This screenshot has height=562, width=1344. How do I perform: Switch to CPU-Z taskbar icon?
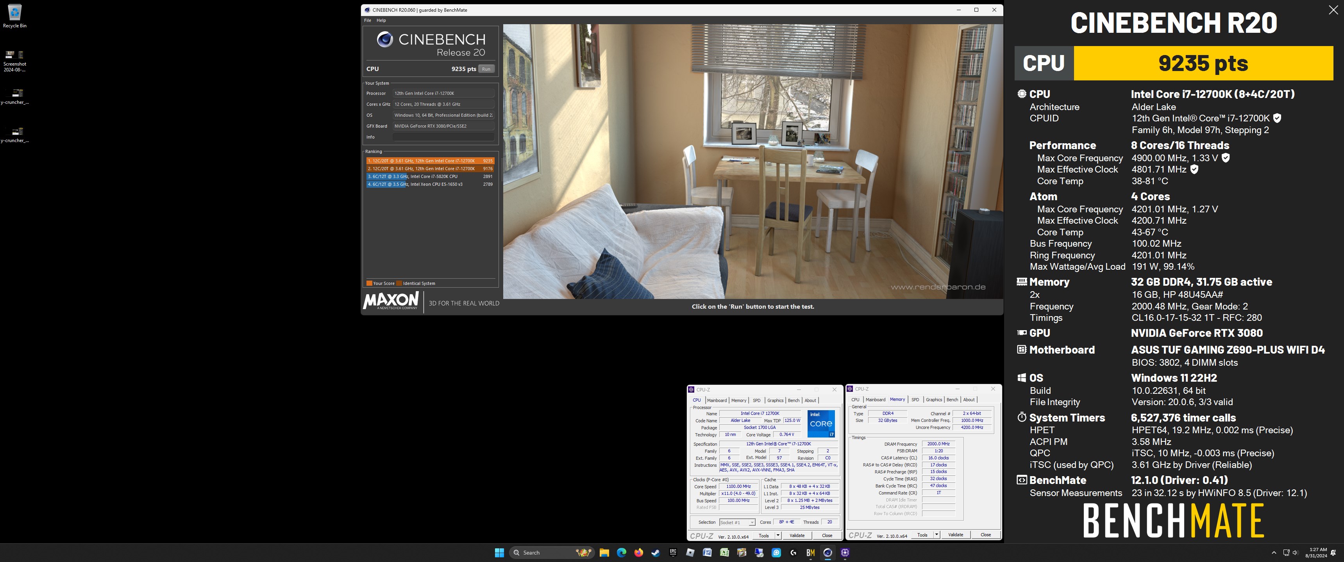click(845, 553)
